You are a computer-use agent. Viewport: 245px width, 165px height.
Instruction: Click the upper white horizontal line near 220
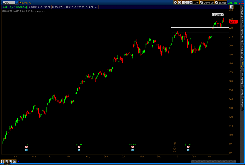pyautogui.click(x=200, y=28)
